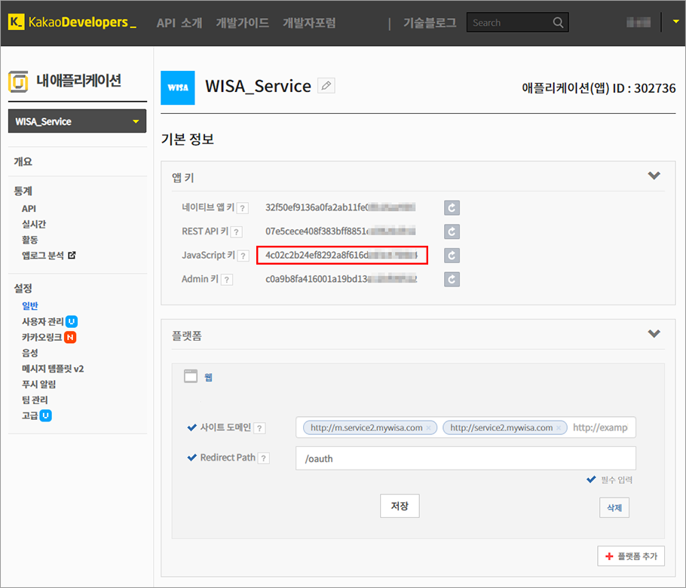This screenshot has width=686, height=588.
Task: Edit app name with pencil icon
Action: [326, 86]
